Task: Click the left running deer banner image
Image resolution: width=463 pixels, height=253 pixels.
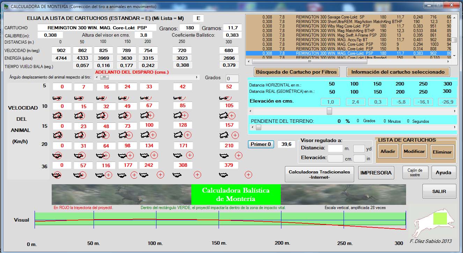Action: coord(121,194)
